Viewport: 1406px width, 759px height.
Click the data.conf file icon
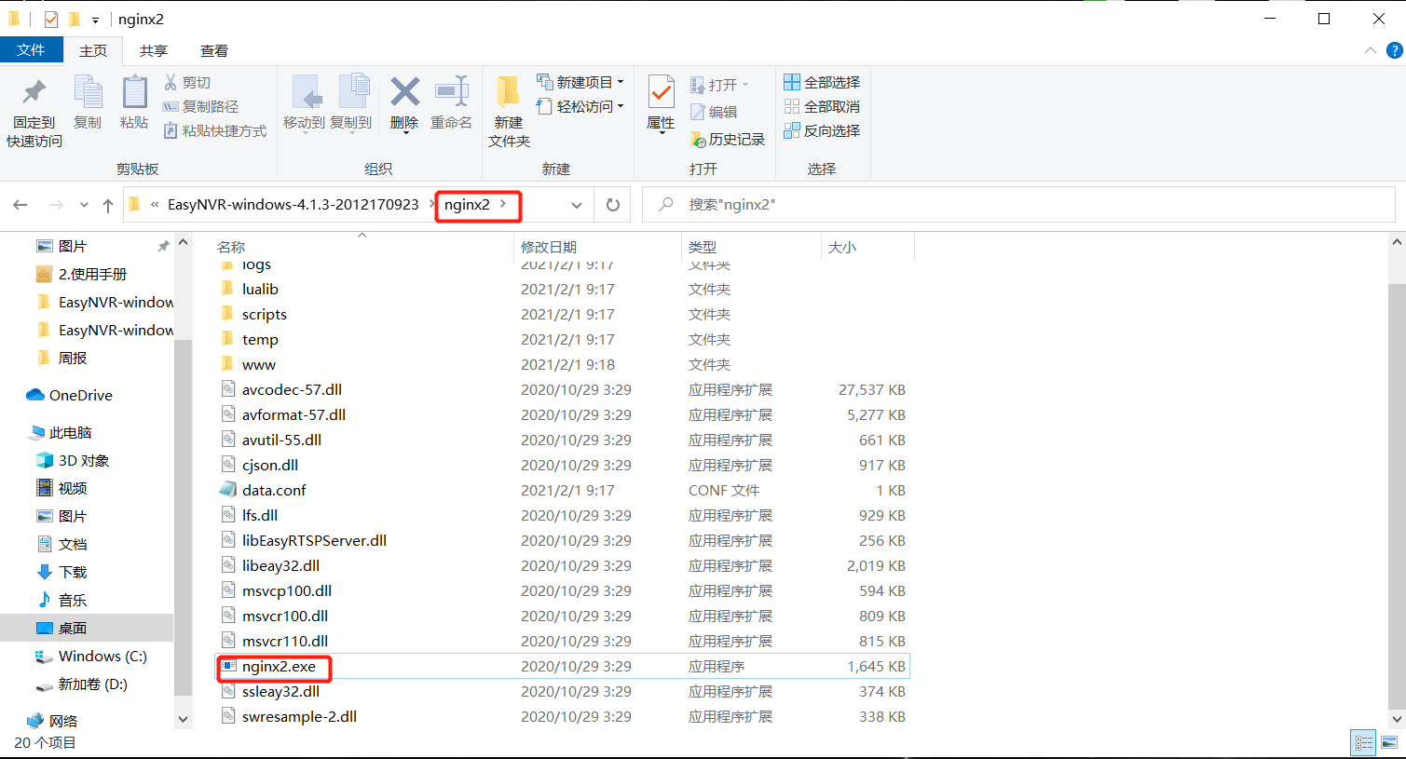[228, 490]
